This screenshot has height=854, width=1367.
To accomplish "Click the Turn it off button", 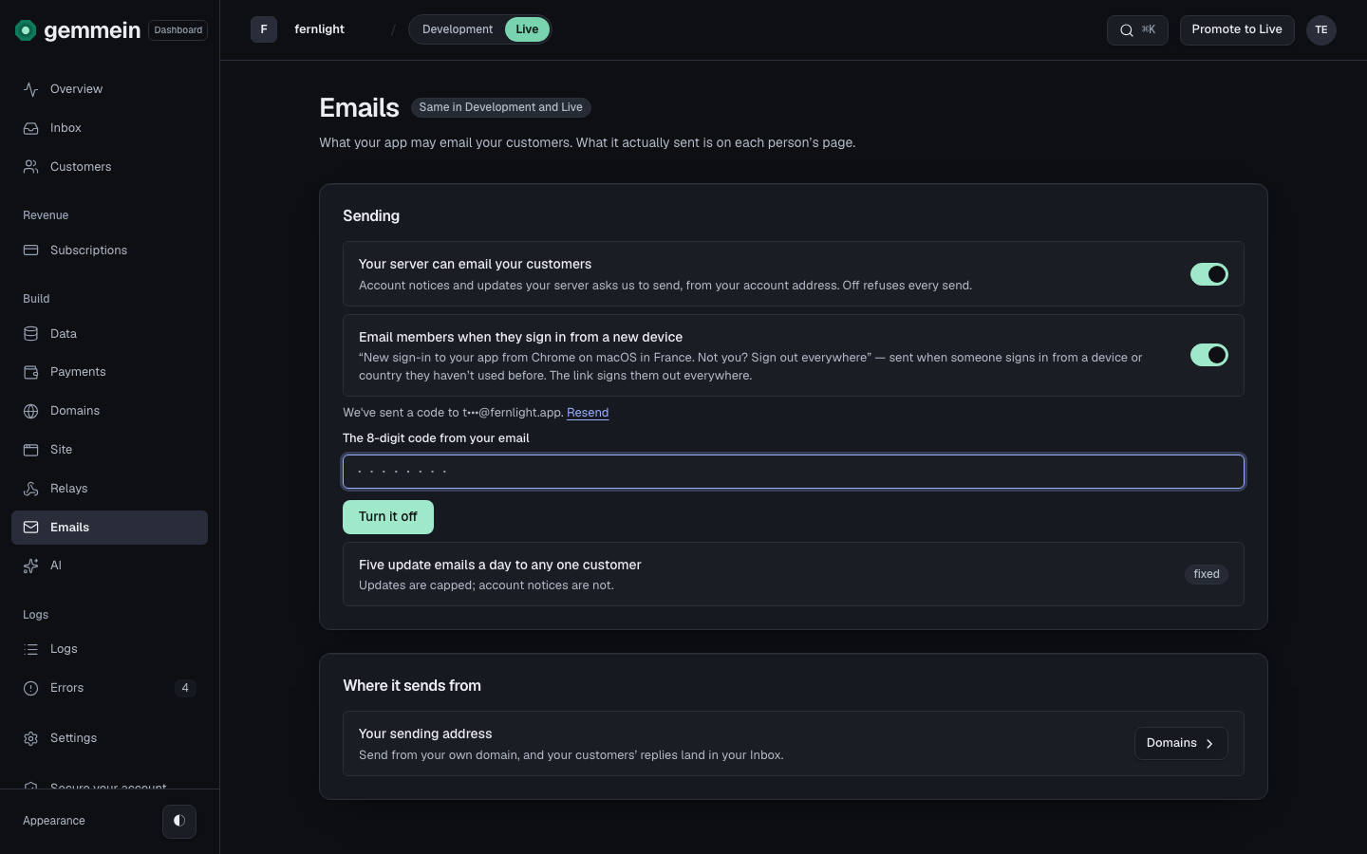I will (388, 517).
